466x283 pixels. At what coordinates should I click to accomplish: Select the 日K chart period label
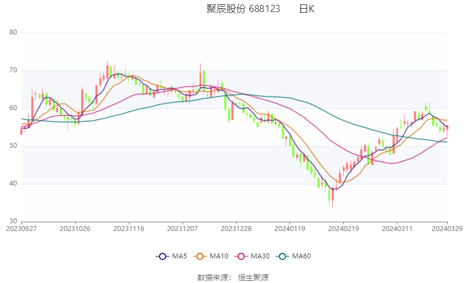pyautogui.click(x=306, y=9)
